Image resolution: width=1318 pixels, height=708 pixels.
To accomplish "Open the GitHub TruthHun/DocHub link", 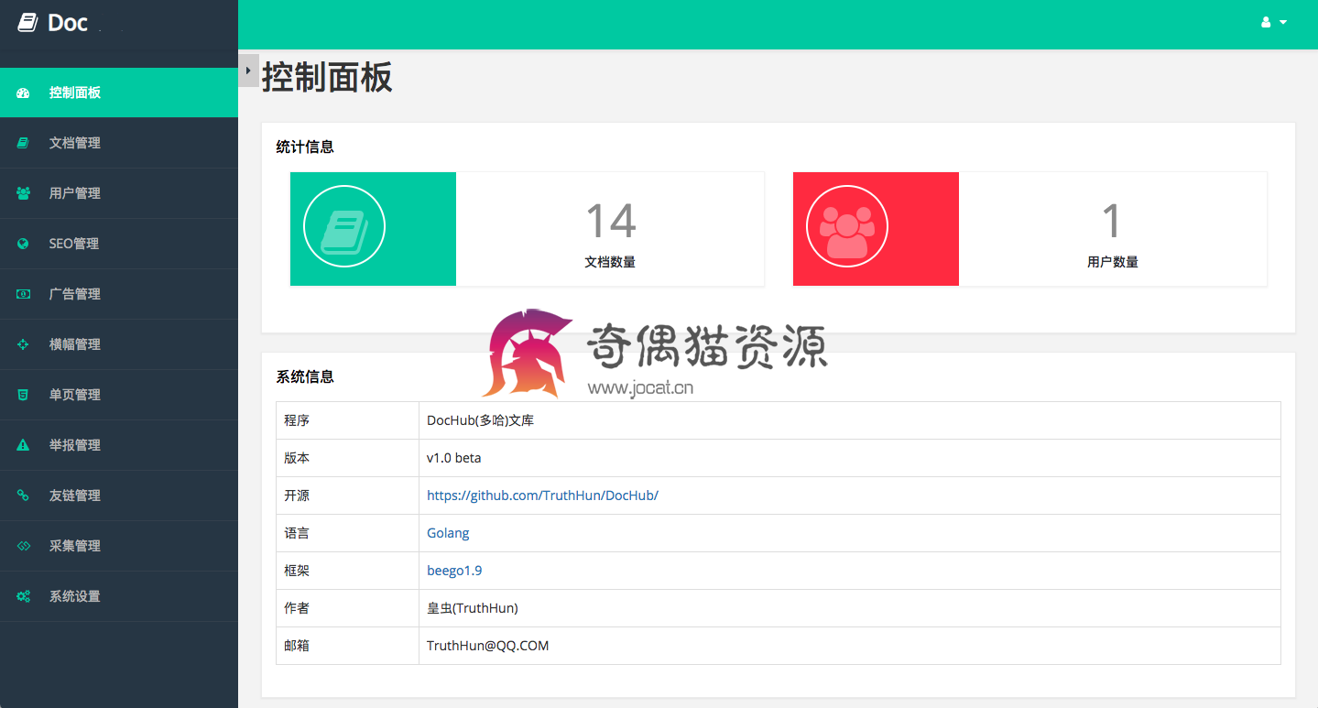I will [542, 496].
